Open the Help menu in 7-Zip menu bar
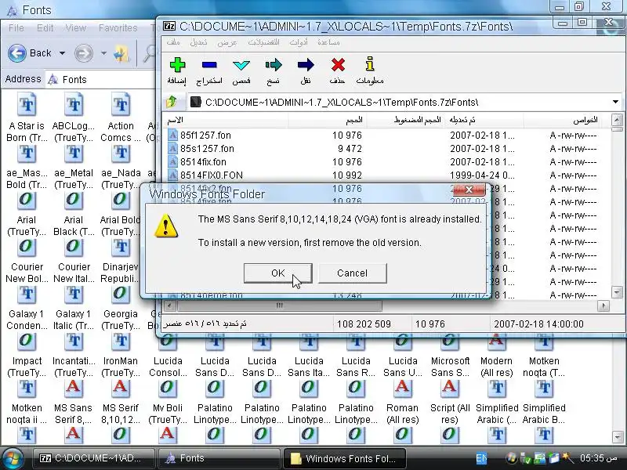Screen dimensions: 627x470 pos(328,42)
